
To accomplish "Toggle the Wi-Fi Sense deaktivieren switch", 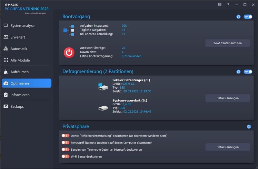I will 65,156.
